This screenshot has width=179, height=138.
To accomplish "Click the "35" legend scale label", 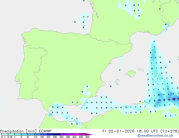I will 68,137.
